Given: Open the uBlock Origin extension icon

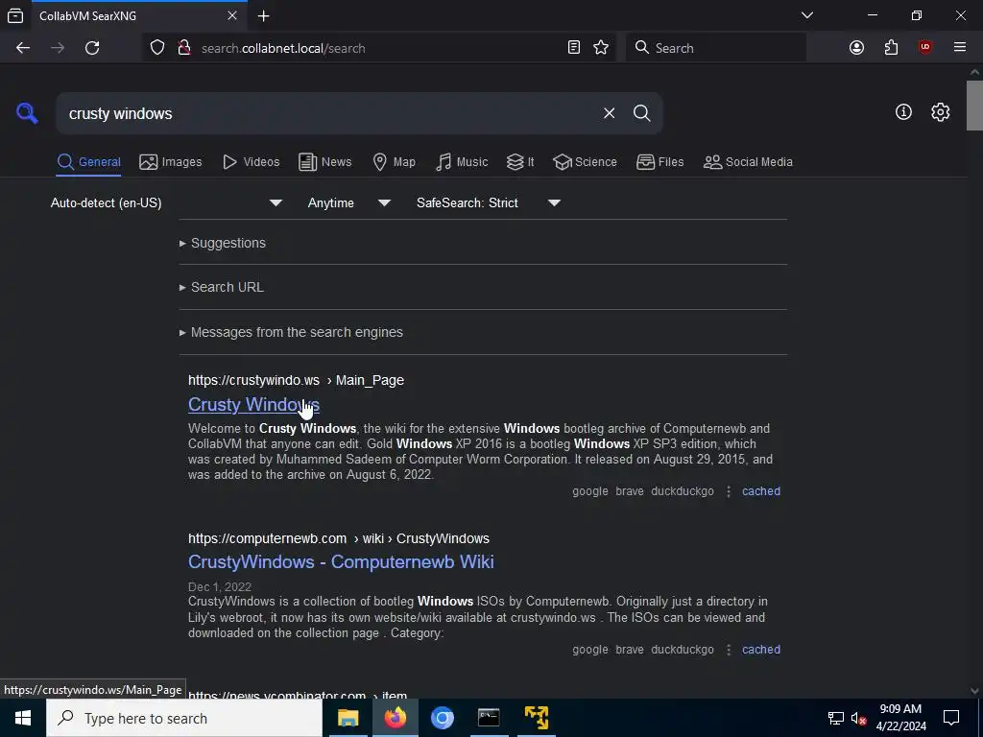Looking at the screenshot, I should tap(924, 48).
